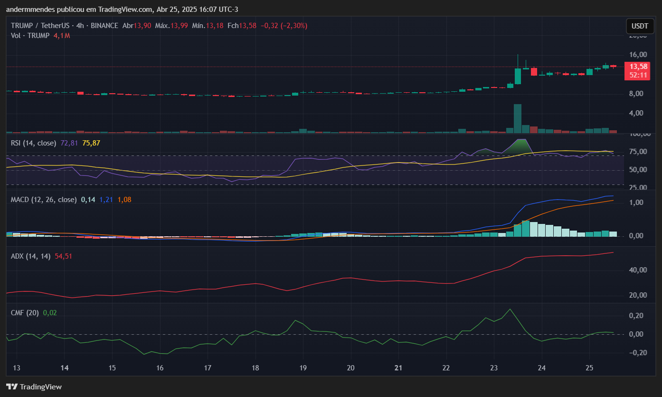Select the CMF (20) indicator label

(x=25, y=313)
